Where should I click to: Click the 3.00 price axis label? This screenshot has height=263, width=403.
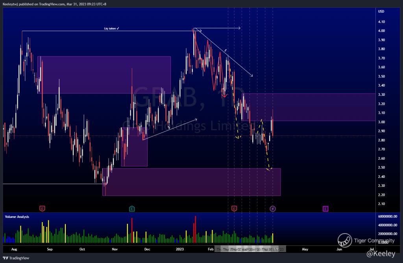coord(381,122)
